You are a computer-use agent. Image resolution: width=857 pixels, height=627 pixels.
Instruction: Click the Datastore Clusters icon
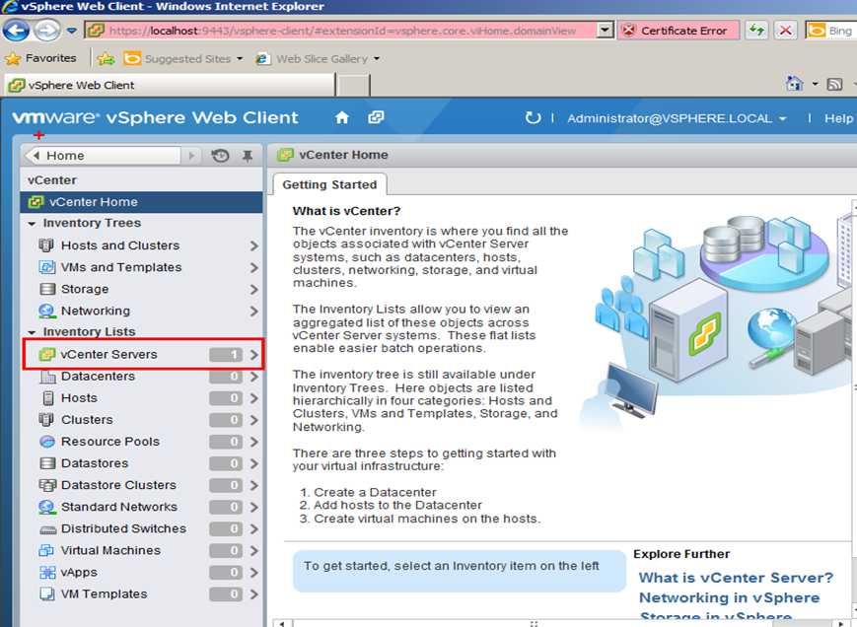coord(47,485)
